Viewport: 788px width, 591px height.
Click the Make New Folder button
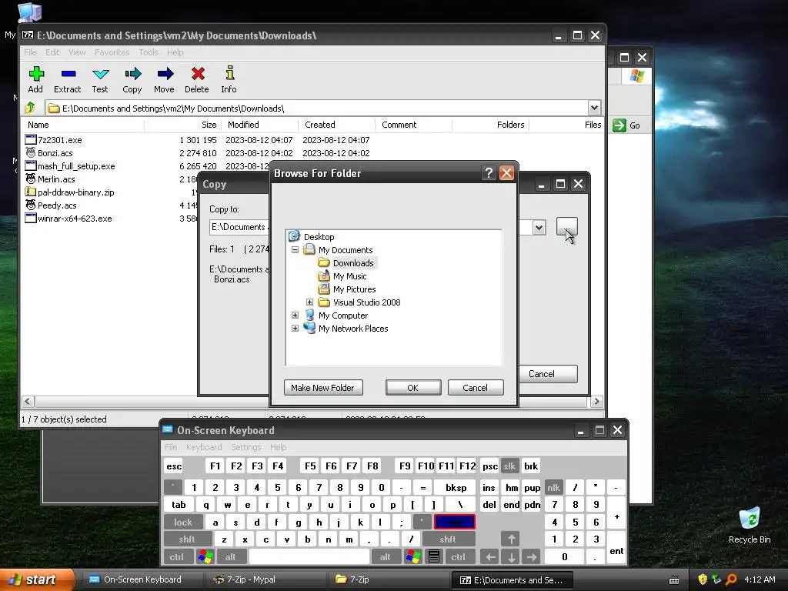pyautogui.click(x=322, y=388)
